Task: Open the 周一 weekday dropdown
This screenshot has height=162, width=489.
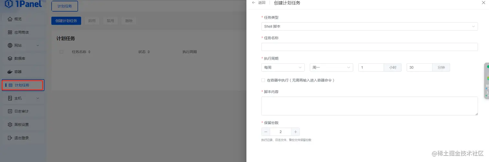Action: 331,67
